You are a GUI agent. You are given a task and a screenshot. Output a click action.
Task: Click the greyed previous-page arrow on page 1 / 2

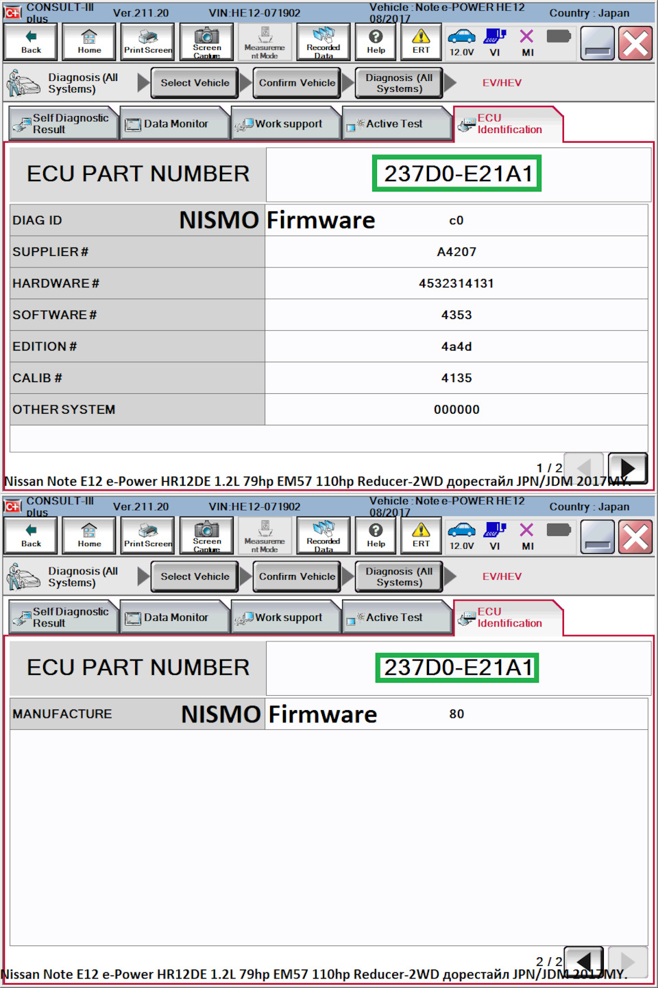[x=584, y=469]
